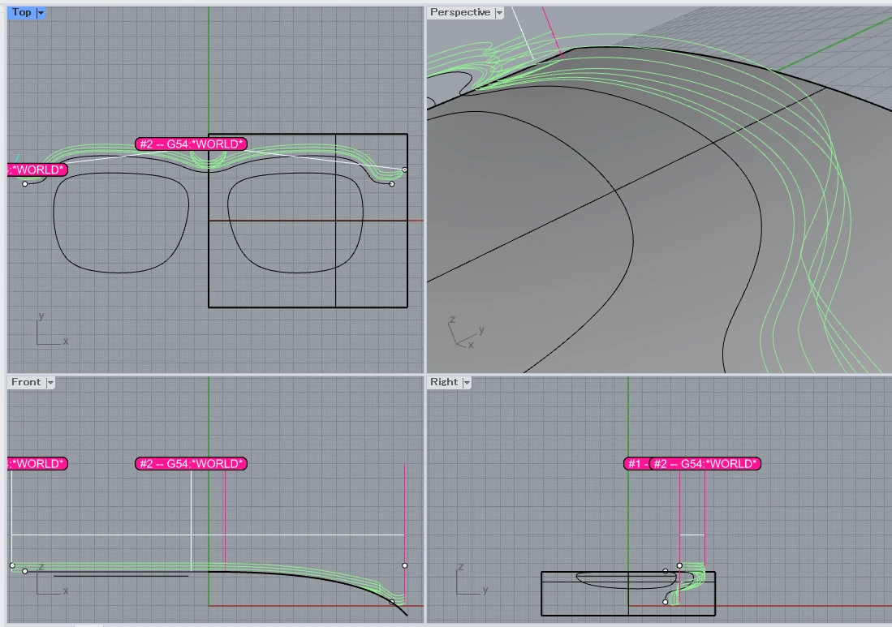Select the partial WORLD tag in Top view

coord(37,170)
